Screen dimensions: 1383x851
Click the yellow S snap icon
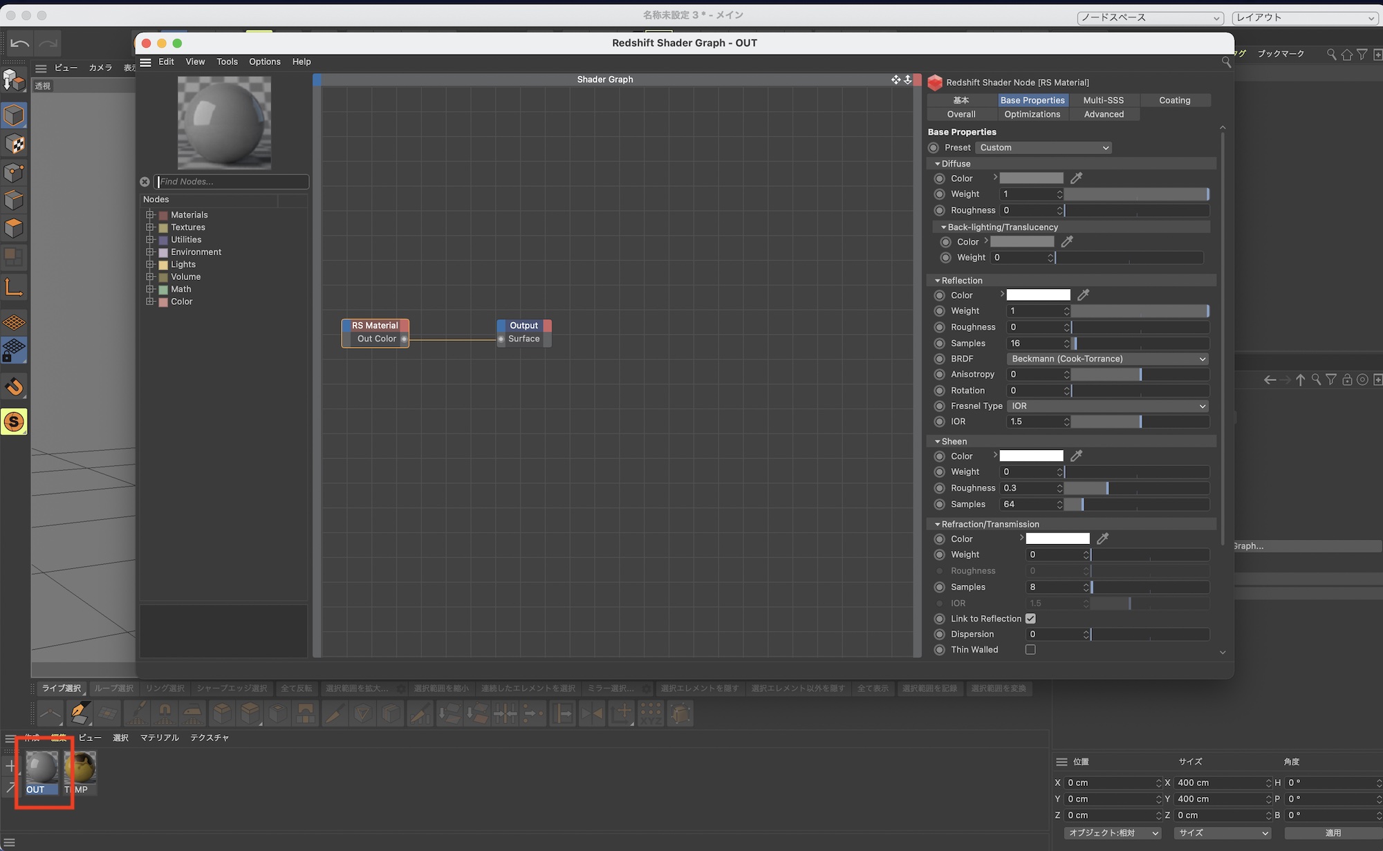coord(14,422)
